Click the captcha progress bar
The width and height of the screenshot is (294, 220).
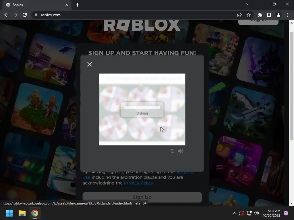point(142,107)
